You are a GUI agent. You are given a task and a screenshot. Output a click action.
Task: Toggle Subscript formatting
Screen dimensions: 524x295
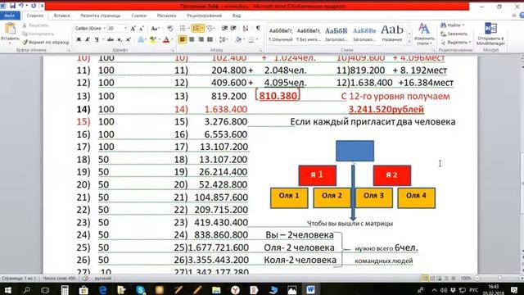[x=120, y=40]
